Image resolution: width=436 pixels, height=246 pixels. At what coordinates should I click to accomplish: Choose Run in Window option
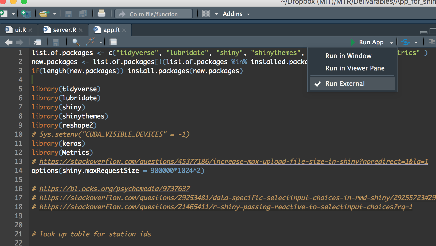348,56
